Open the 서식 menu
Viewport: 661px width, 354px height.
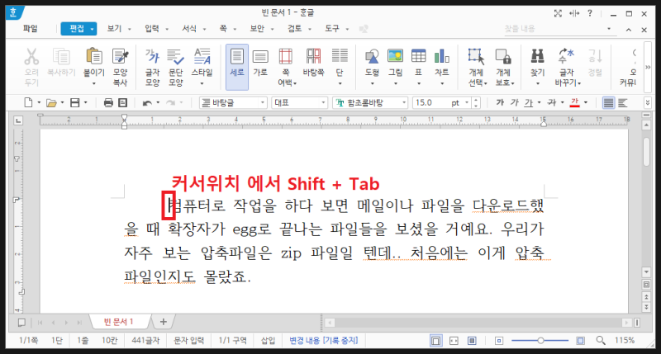189,28
